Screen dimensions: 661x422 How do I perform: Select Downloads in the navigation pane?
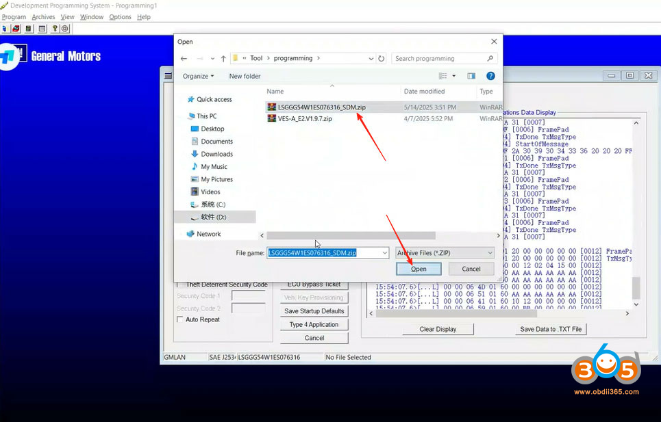(216, 154)
